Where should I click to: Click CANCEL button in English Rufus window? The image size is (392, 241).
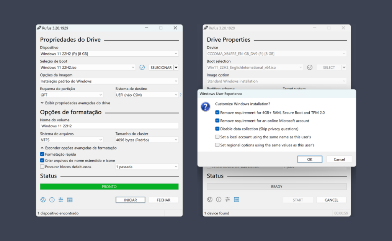coord(331,200)
